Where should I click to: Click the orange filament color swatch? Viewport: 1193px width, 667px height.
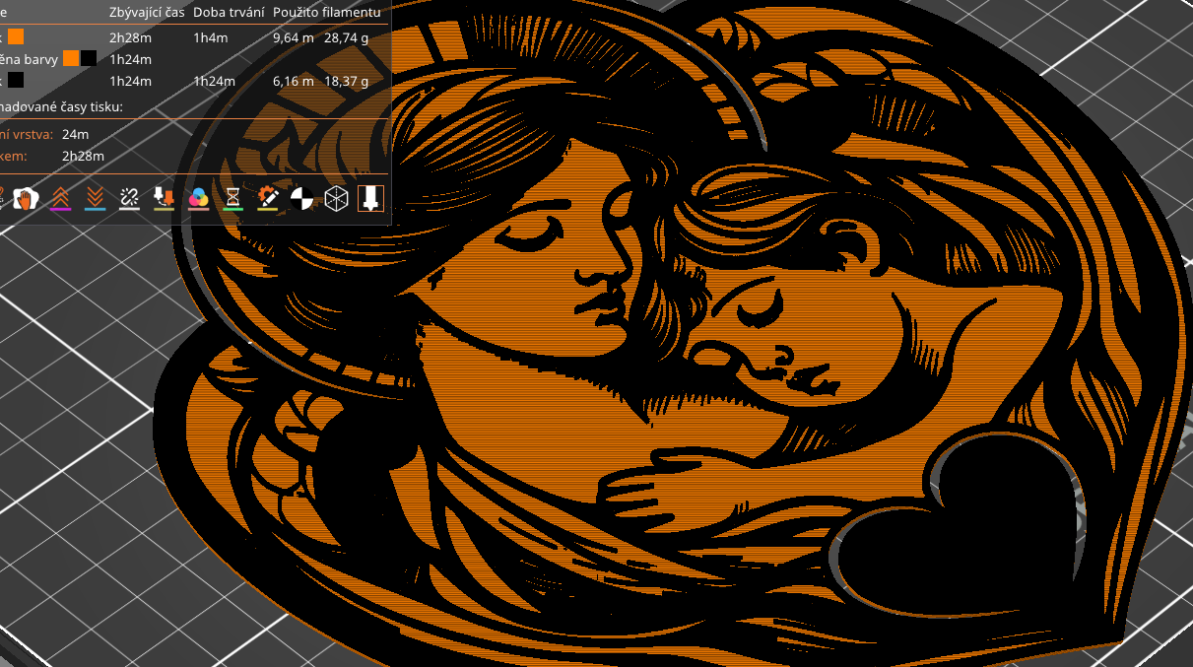[16, 37]
